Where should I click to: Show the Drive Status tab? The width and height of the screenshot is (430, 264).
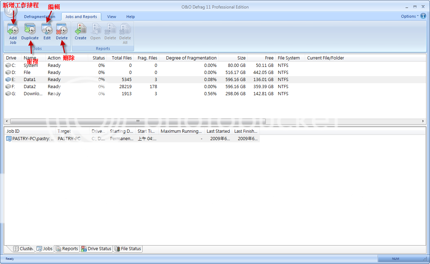pos(96,249)
